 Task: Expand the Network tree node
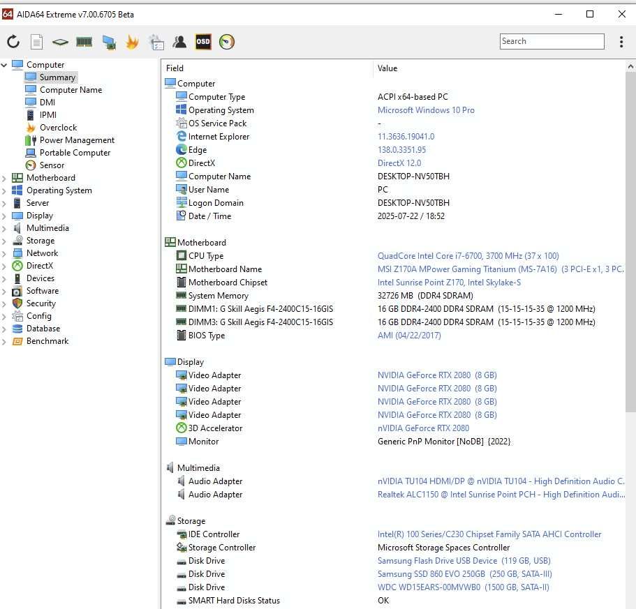coord(4,253)
